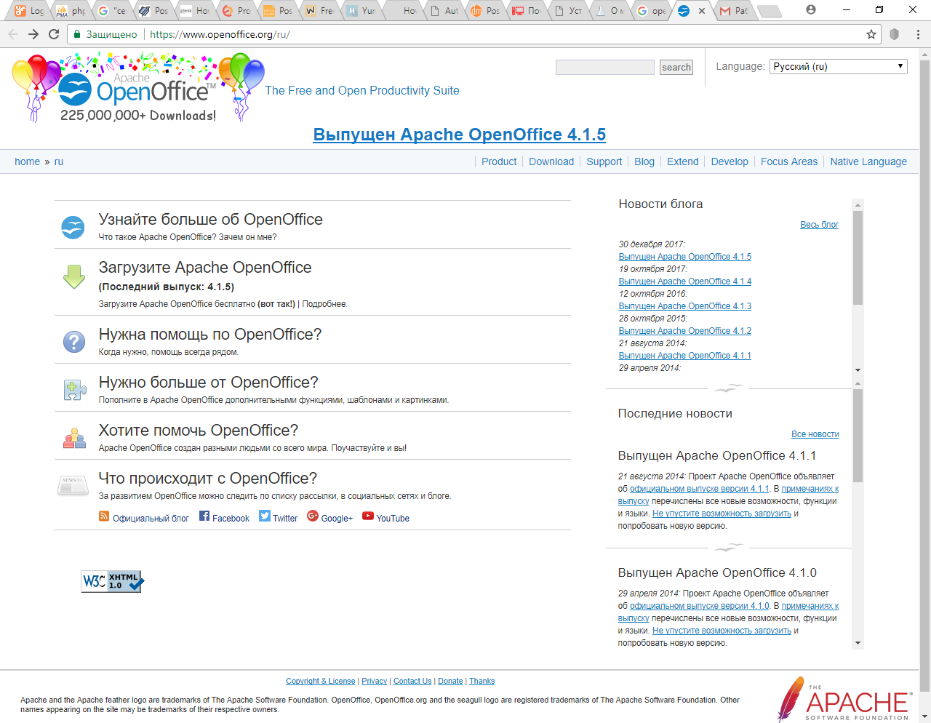This screenshot has height=723, width=931.
Task: Open 'официальном выпуске версии 4.1.1' link
Action: point(699,489)
